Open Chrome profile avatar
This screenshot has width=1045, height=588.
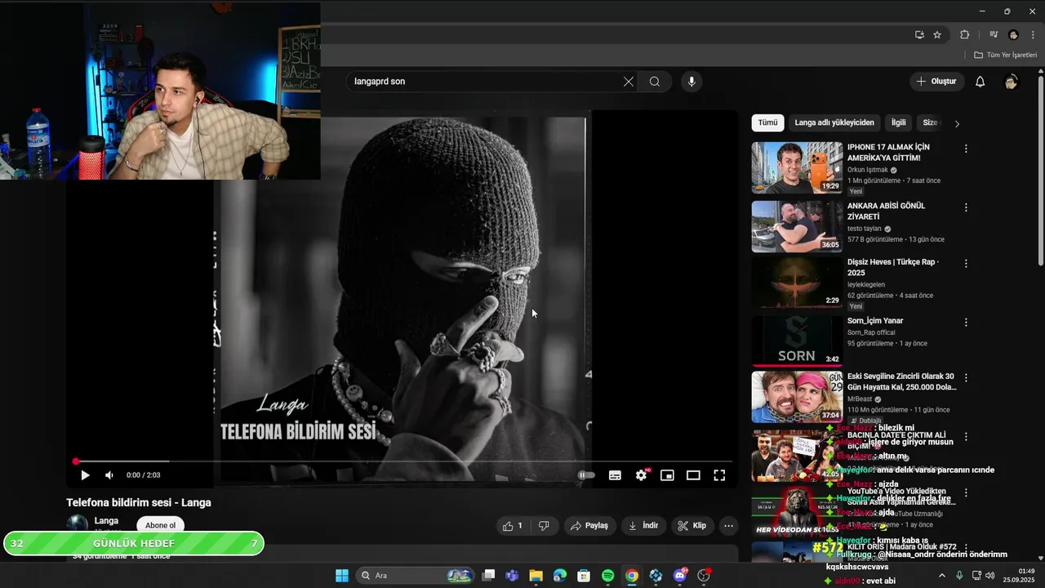[1014, 35]
